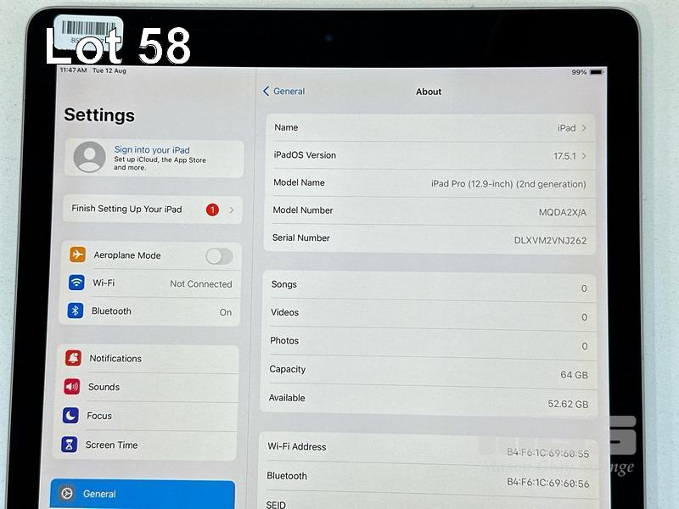Tap the General gear icon
The image size is (679, 509).
pos(65,494)
